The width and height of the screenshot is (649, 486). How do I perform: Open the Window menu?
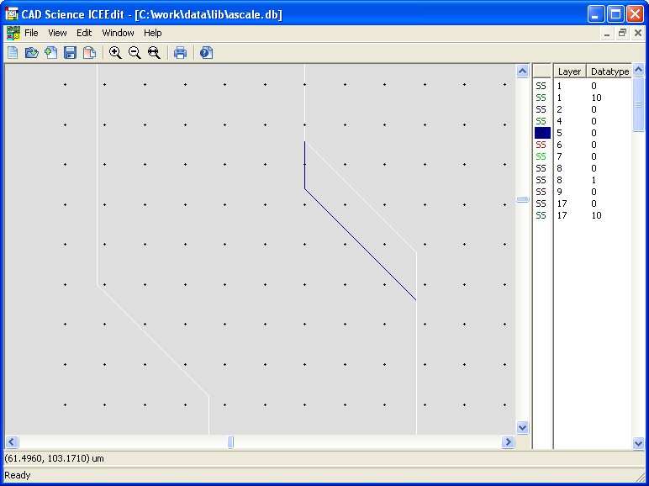click(118, 33)
